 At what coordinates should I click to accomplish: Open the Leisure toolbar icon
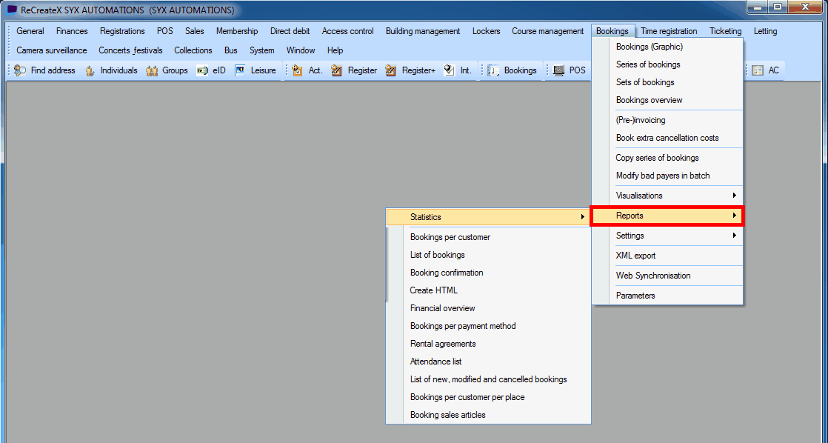tap(240, 70)
